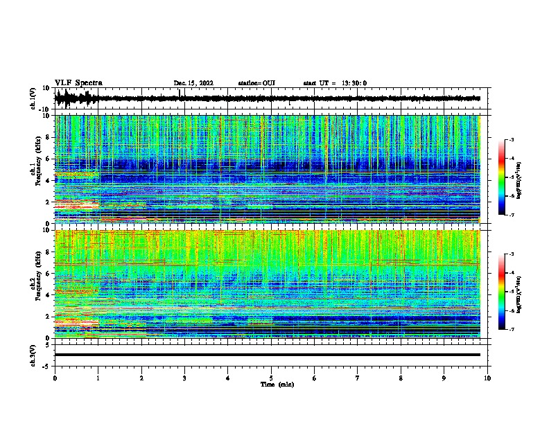Click the "station=OUJ" label
Viewport: 549px width, 424px height.
256,83
